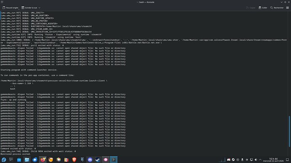291x163 pixels.
Task: Click the 'UMU_STEAM_GAME_ID=' line
Action: (x=27, y=29)
